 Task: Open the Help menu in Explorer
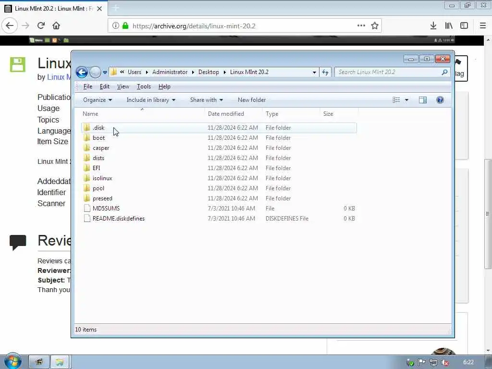point(164,86)
